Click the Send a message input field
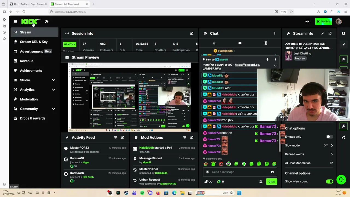This screenshot has height=197, width=350. coord(240,172)
